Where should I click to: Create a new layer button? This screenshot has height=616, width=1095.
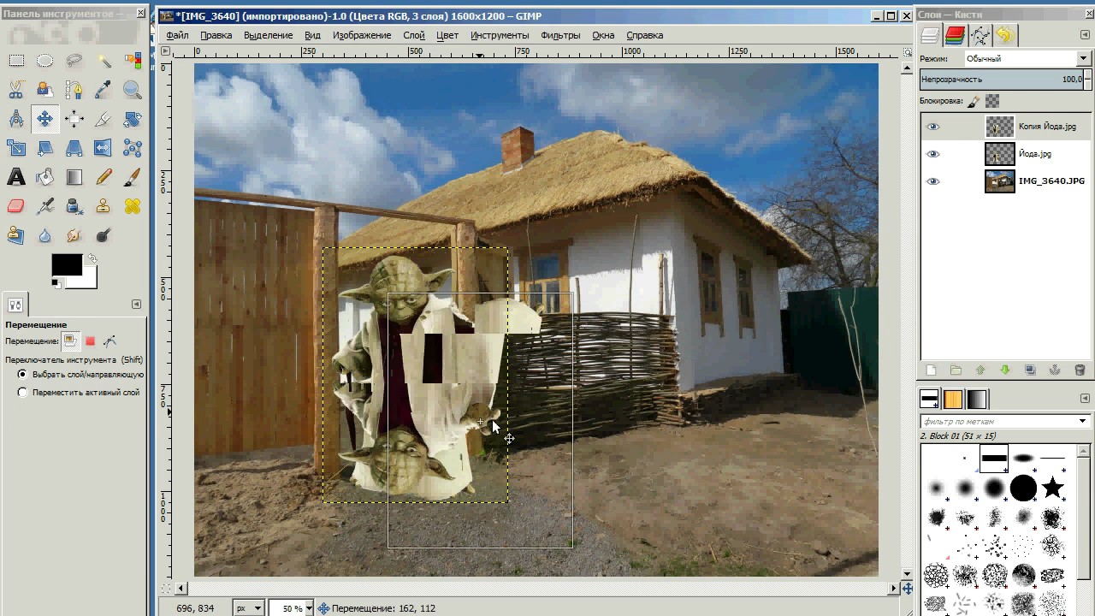[931, 370]
